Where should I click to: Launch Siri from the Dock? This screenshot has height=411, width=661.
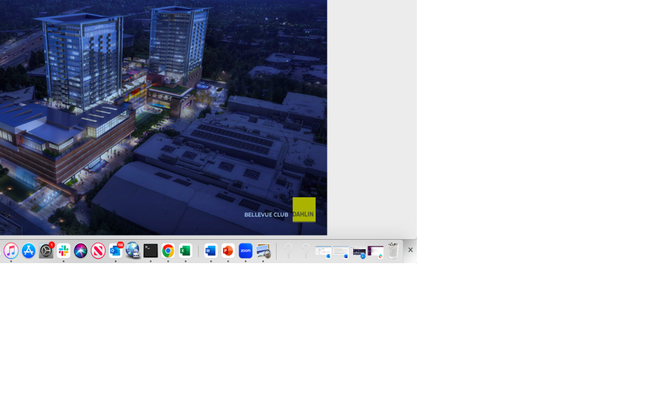point(79,250)
